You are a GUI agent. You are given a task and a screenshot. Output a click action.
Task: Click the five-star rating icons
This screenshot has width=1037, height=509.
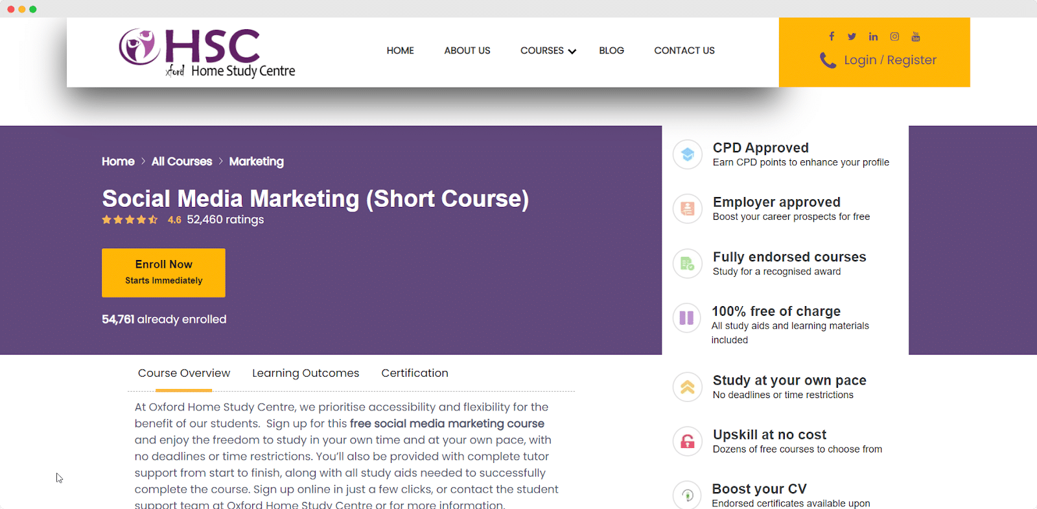[x=130, y=220]
